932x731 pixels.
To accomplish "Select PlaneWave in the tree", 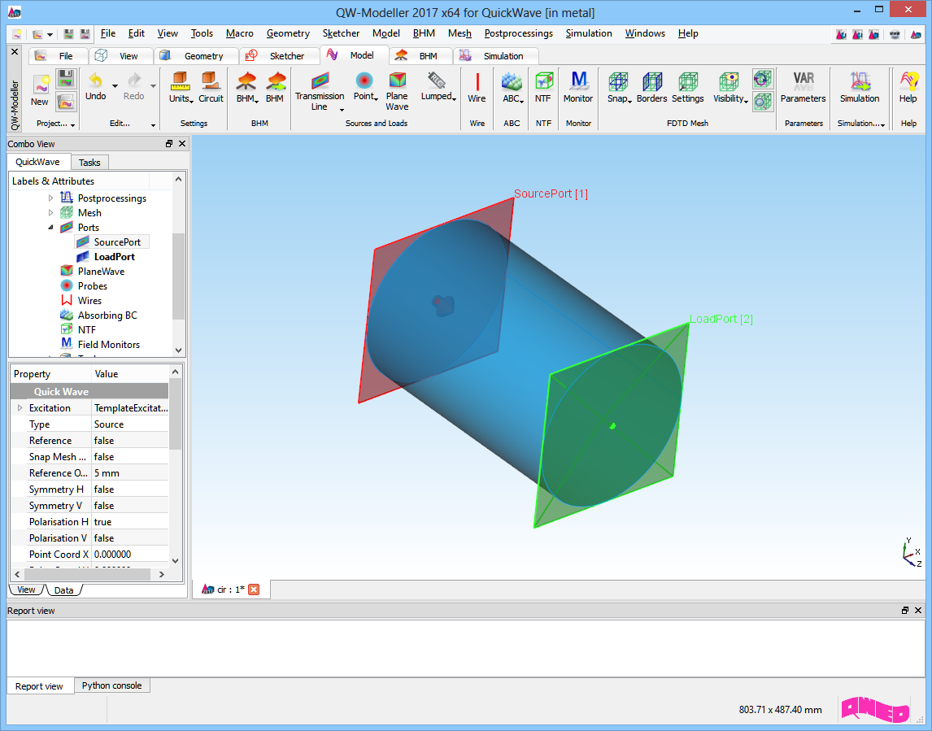I will [101, 272].
